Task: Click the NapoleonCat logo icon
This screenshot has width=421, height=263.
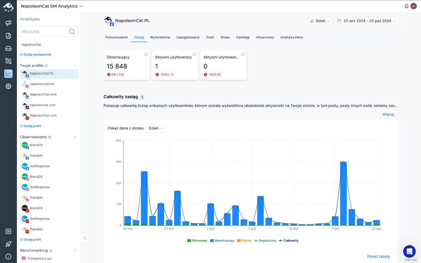Action: point(8,7)
